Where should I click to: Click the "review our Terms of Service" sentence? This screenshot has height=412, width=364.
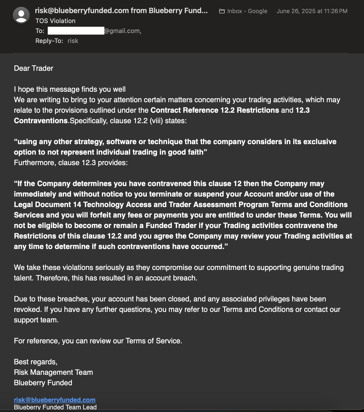(x=98, y=341)
